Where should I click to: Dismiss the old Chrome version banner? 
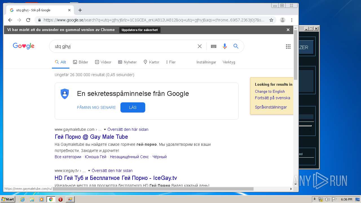point(288,30)
